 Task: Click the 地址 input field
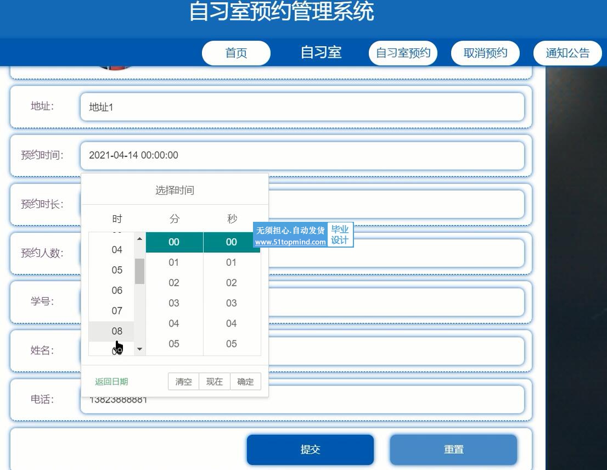302,107
